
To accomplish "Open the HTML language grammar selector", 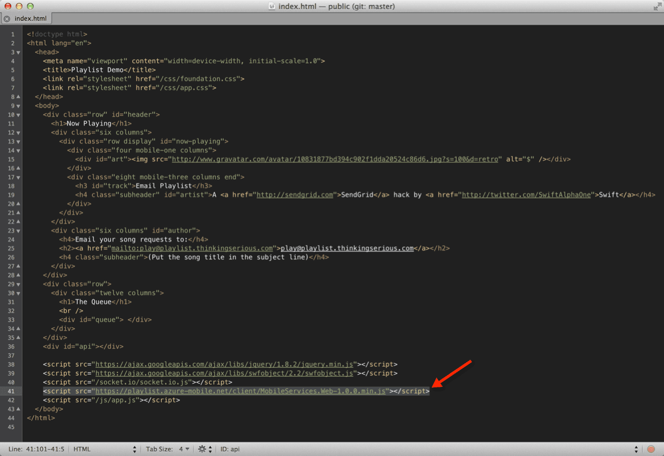I will [x=81, y=448].
